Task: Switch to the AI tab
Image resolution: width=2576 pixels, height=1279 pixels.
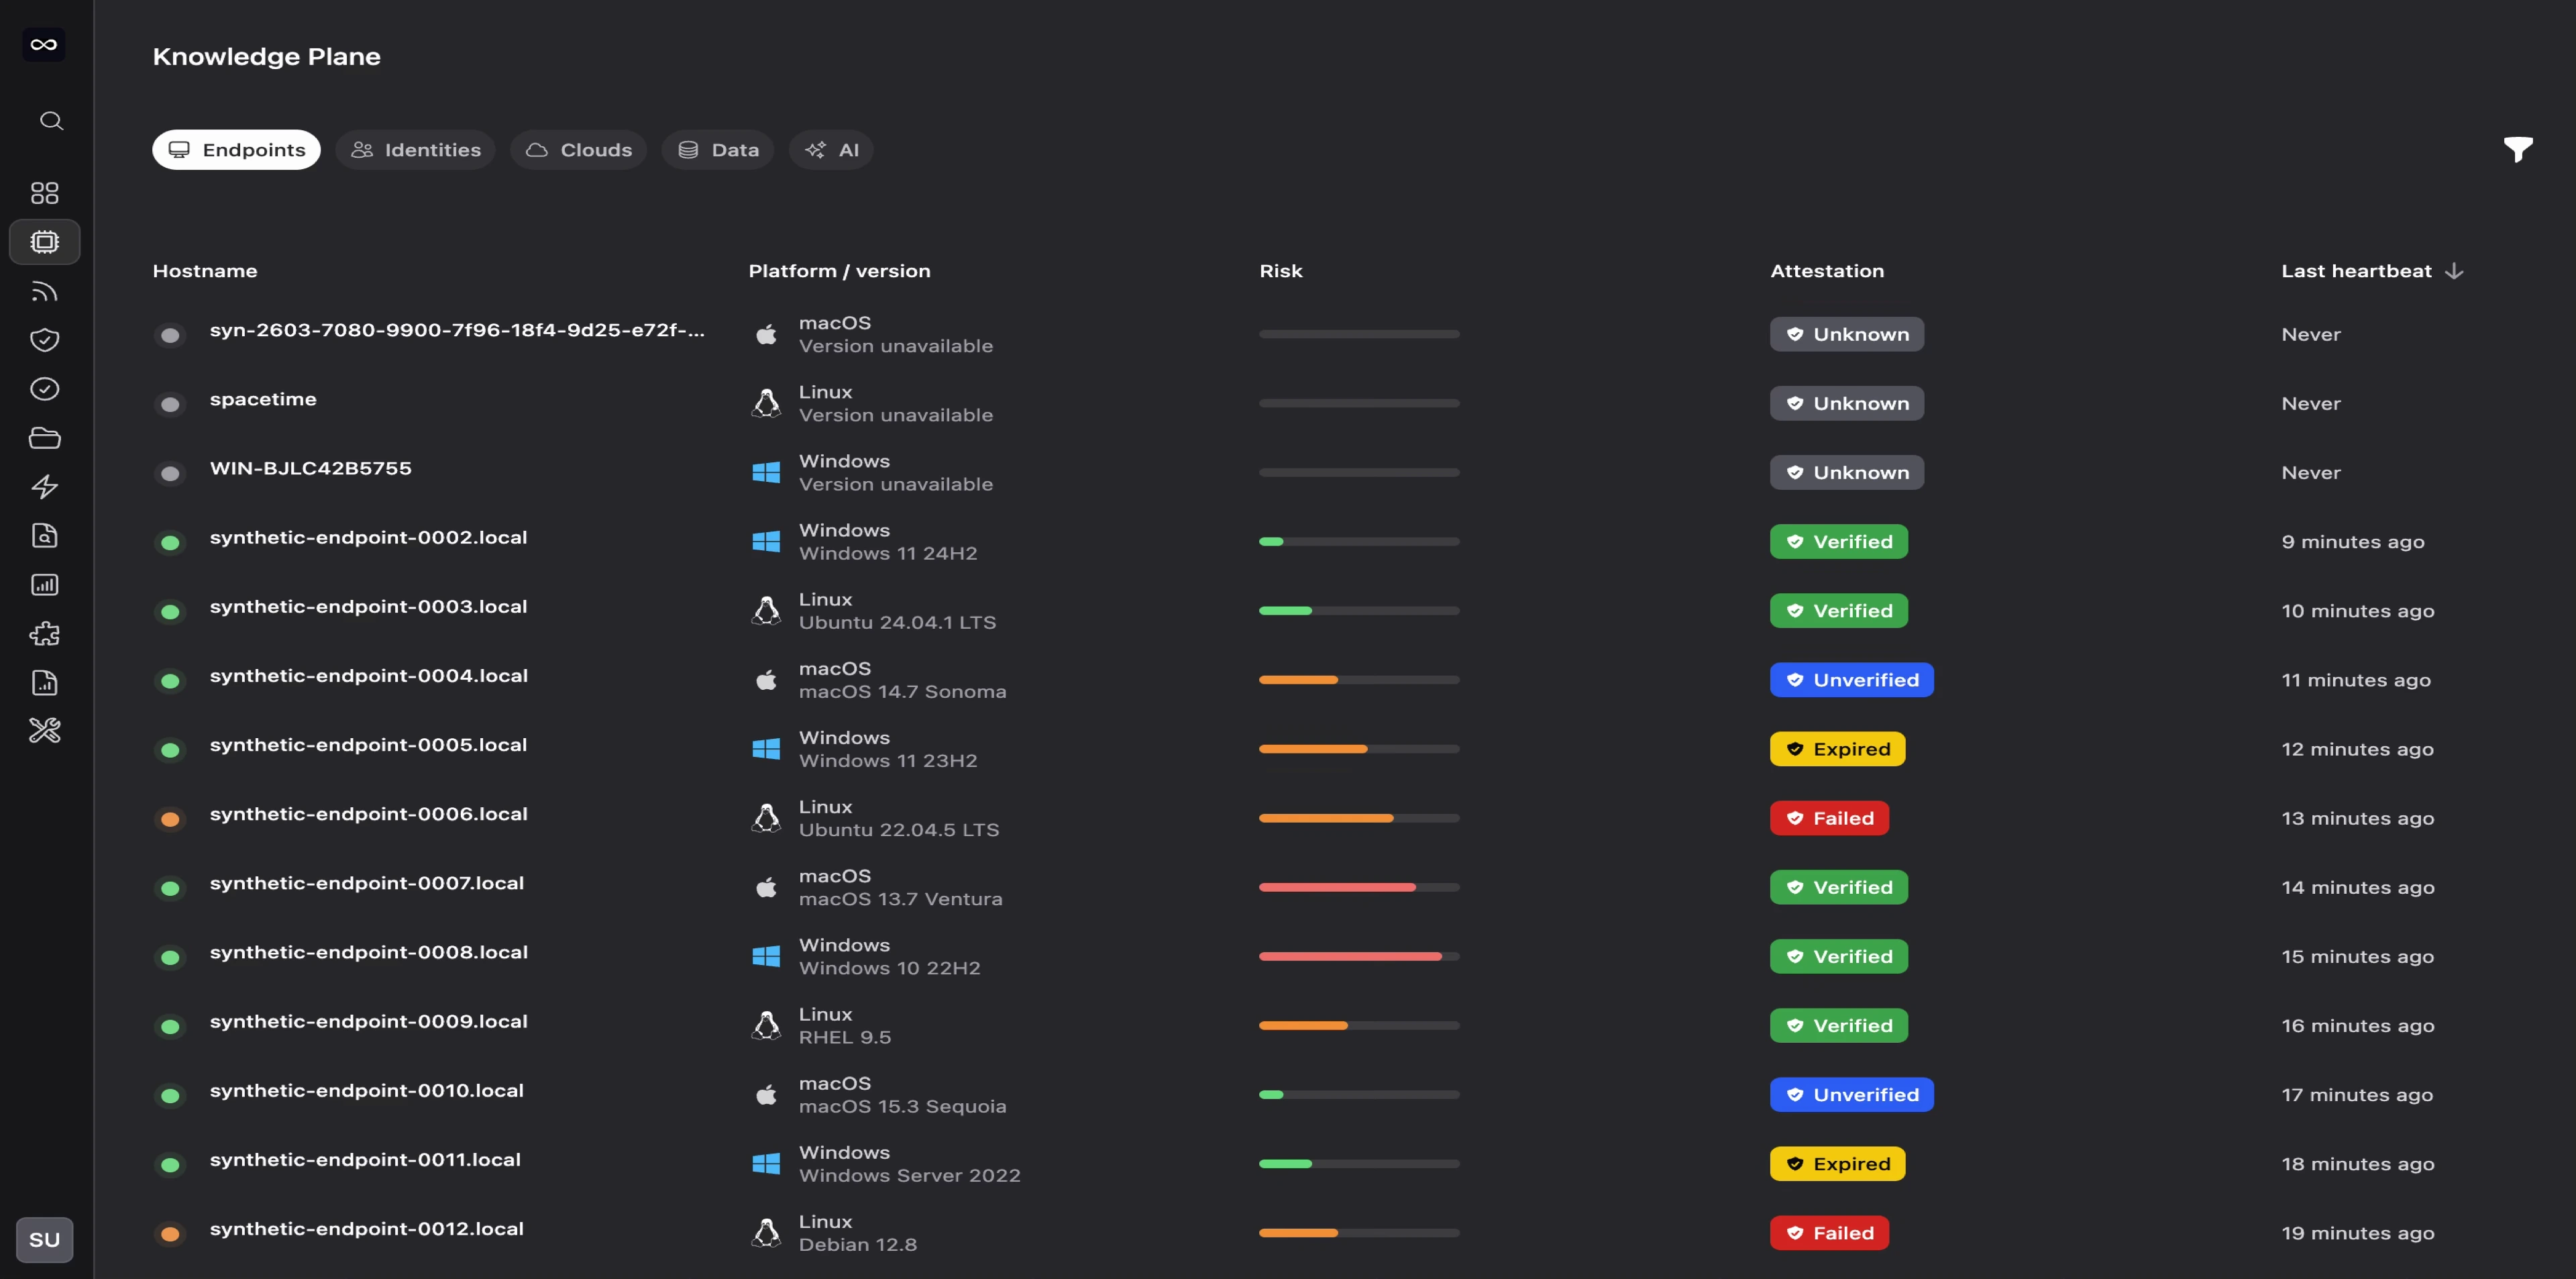Action: pyautogui.click(x=831, y=150)
